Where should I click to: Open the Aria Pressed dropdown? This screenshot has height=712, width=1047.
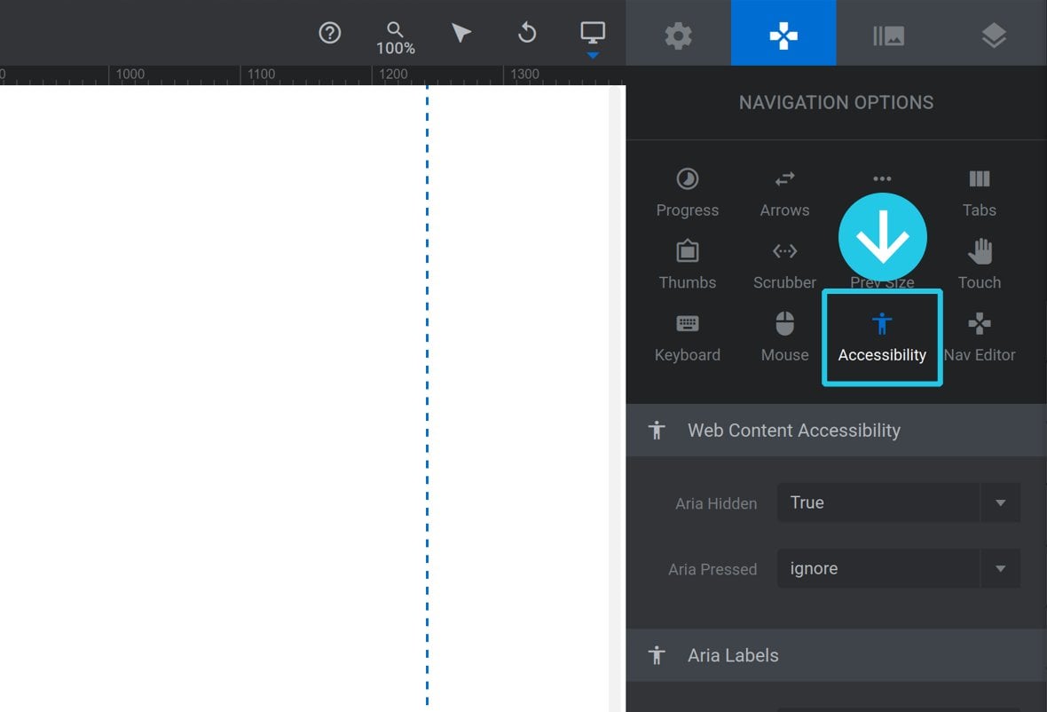(x=899, y=568)
